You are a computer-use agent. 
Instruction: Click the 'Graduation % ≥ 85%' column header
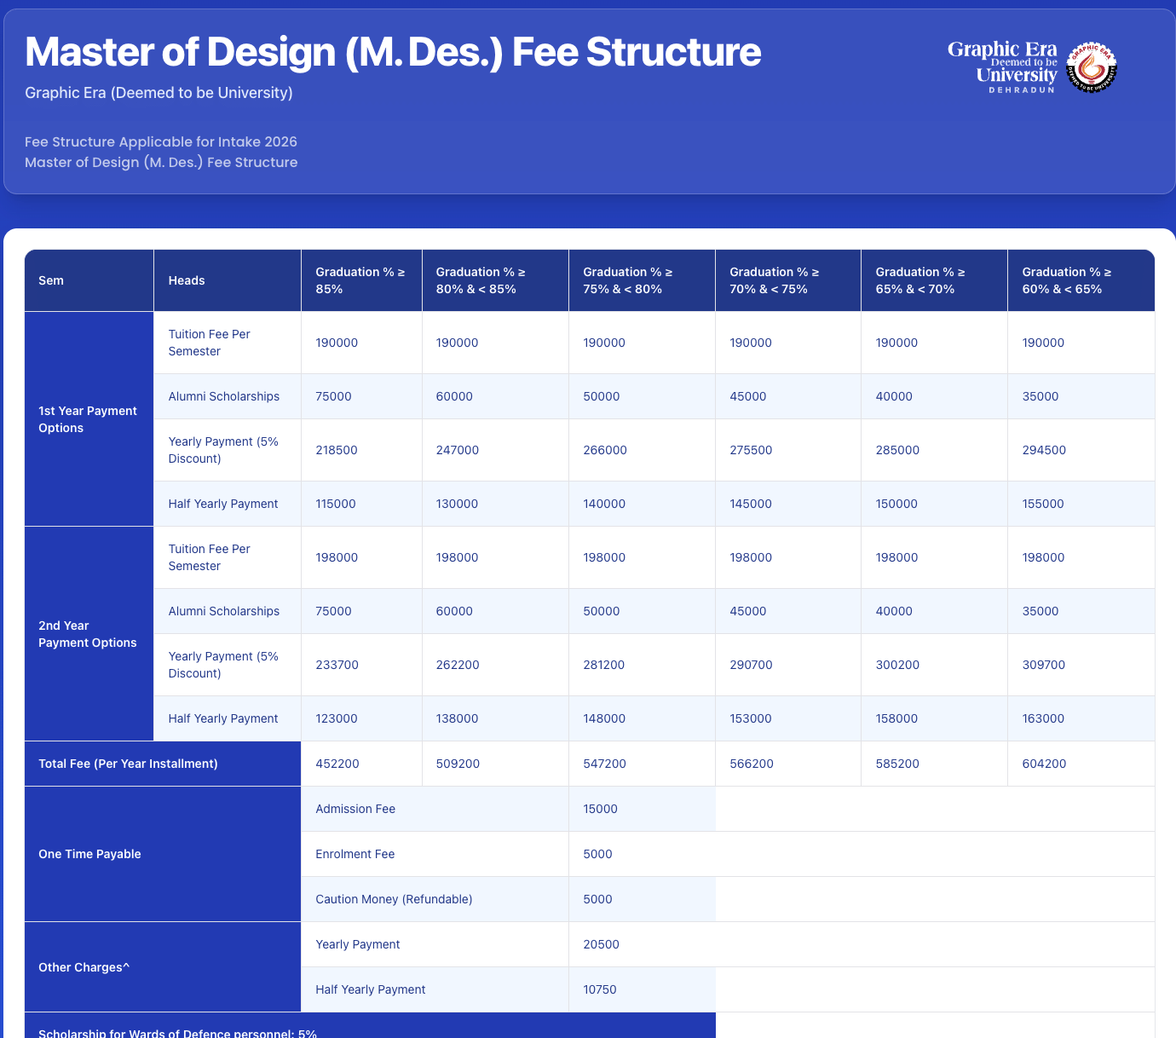[360, 280]
